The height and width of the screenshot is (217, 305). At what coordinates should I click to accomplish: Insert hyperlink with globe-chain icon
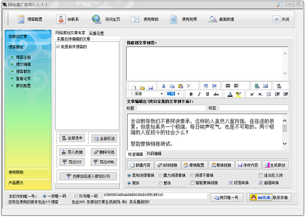pyautogui.click(x=257, y=86)
